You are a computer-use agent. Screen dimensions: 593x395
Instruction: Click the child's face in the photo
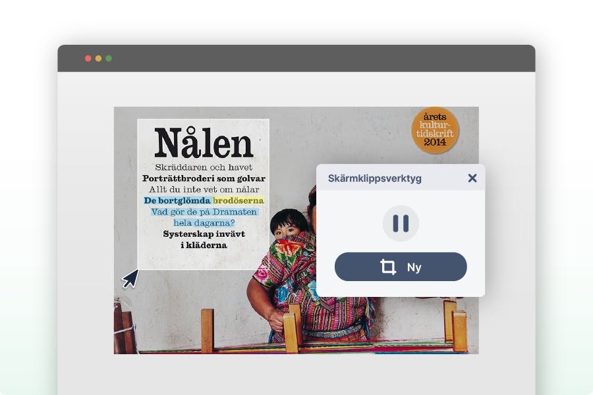[x=288, y=228]
